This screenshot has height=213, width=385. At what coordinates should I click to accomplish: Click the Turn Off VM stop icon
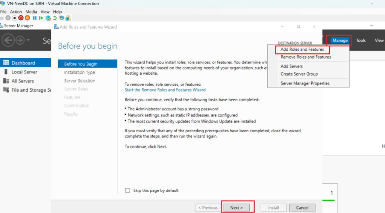[14, 18]
